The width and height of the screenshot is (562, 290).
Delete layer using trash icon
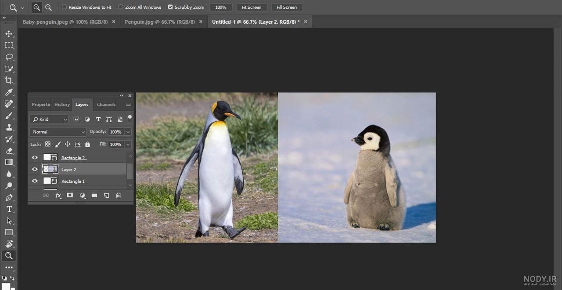[118, 196]
